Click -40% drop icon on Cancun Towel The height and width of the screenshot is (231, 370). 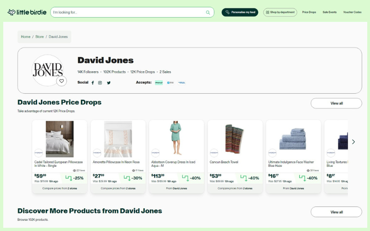click(244, 178)
